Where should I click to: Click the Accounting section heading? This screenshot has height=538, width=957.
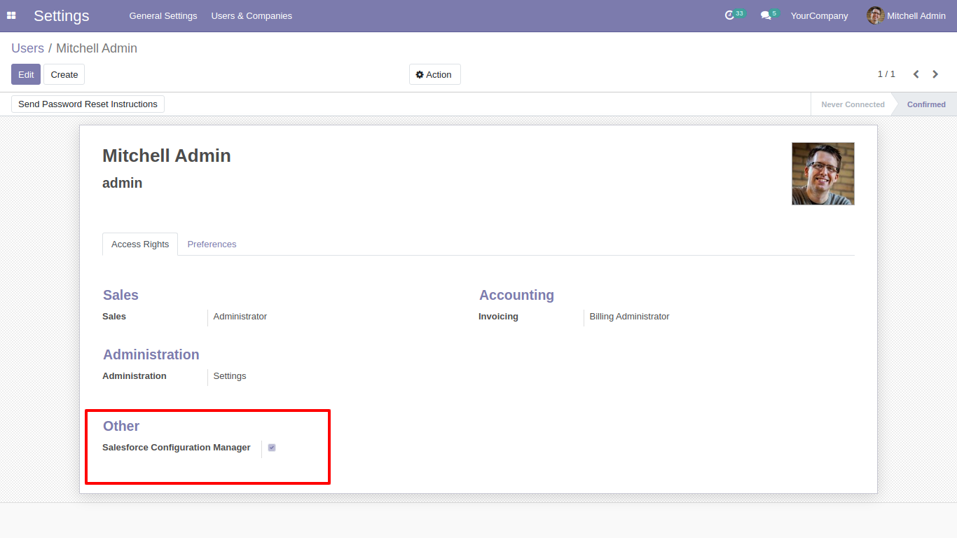click(516, 295)
